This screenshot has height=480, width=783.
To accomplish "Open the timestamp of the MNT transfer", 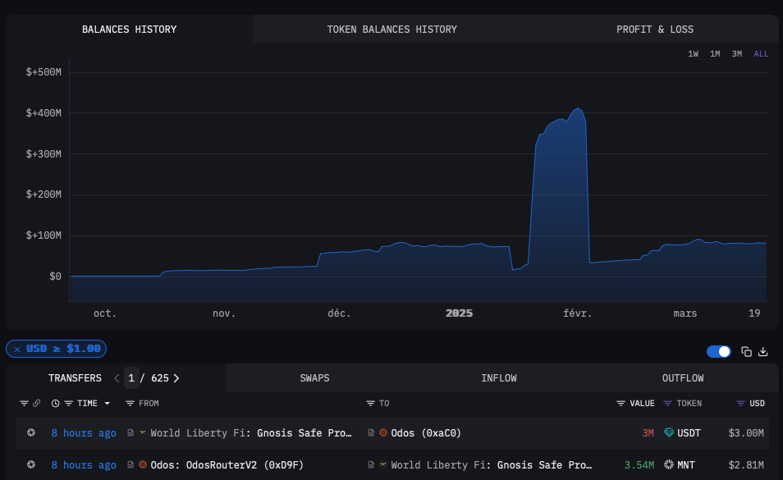I will [x=84, y=465].
